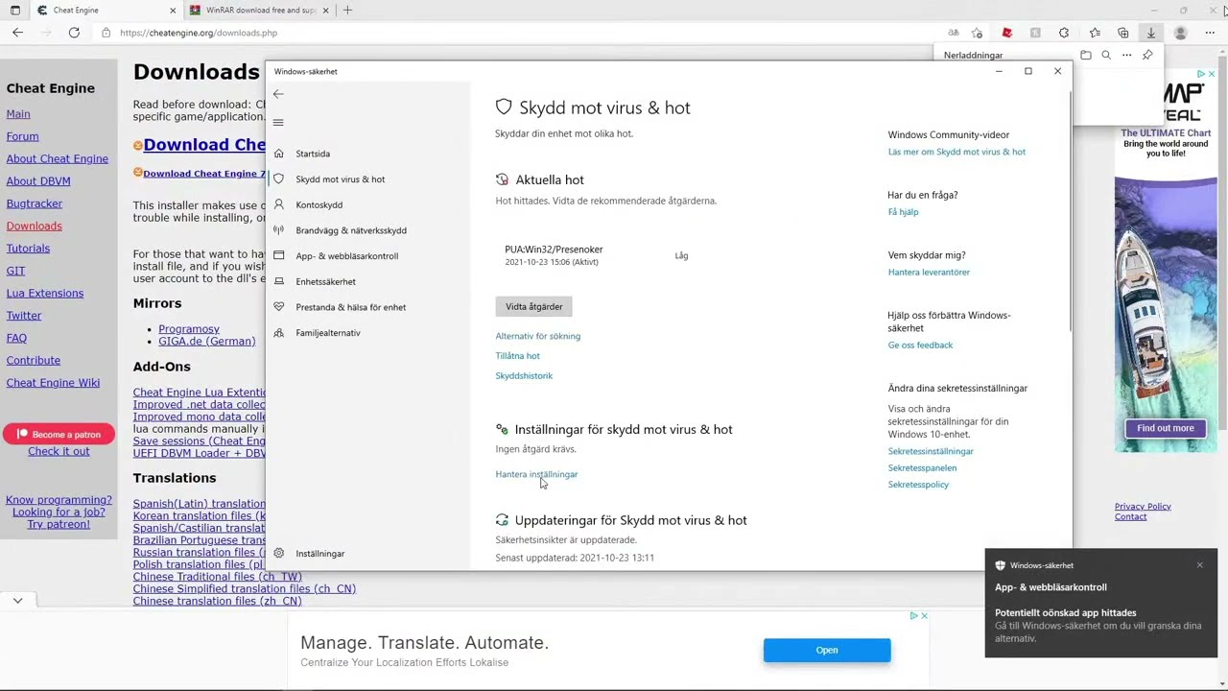Click the browser address bar URL
1228x691 pixels.
click(x=199, y=33)
